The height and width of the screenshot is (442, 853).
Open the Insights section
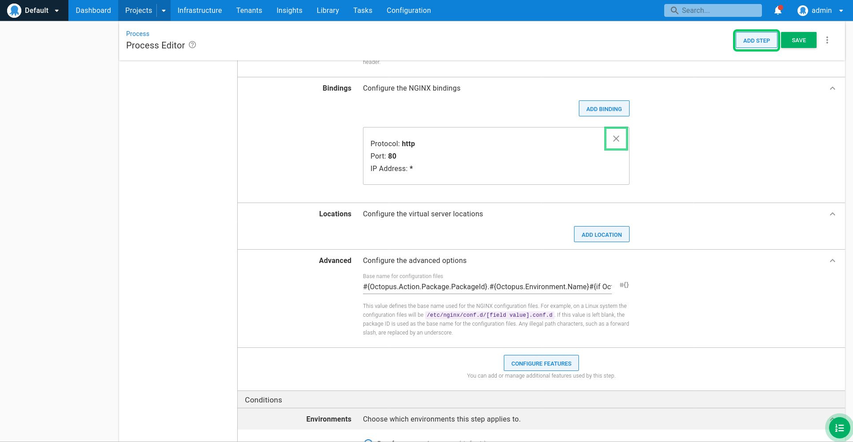click(289, 10)
